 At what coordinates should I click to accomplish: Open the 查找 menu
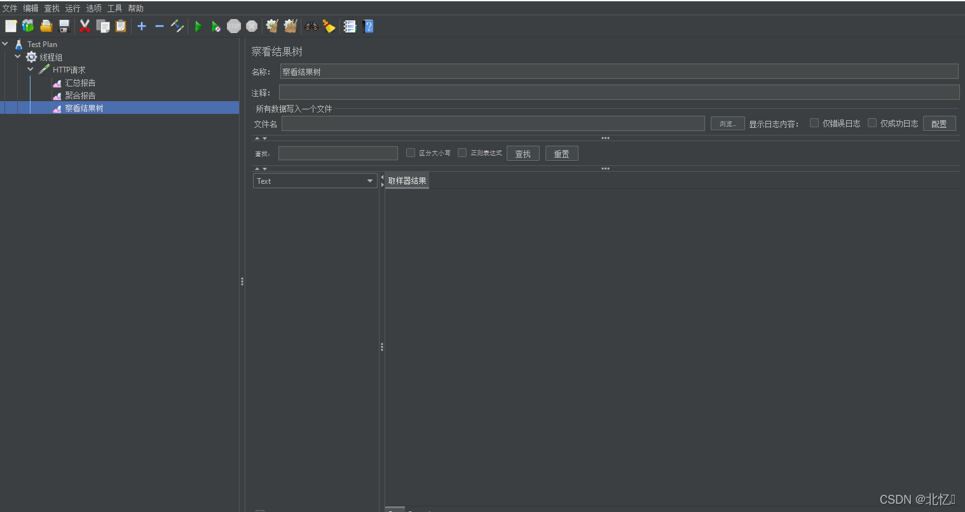tap(51, 8)
